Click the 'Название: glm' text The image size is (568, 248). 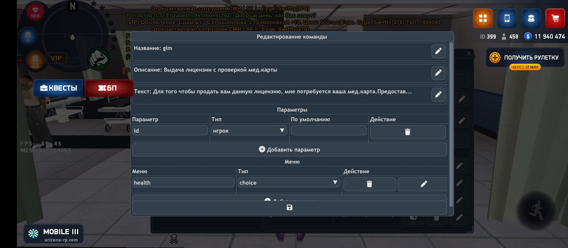153,48
